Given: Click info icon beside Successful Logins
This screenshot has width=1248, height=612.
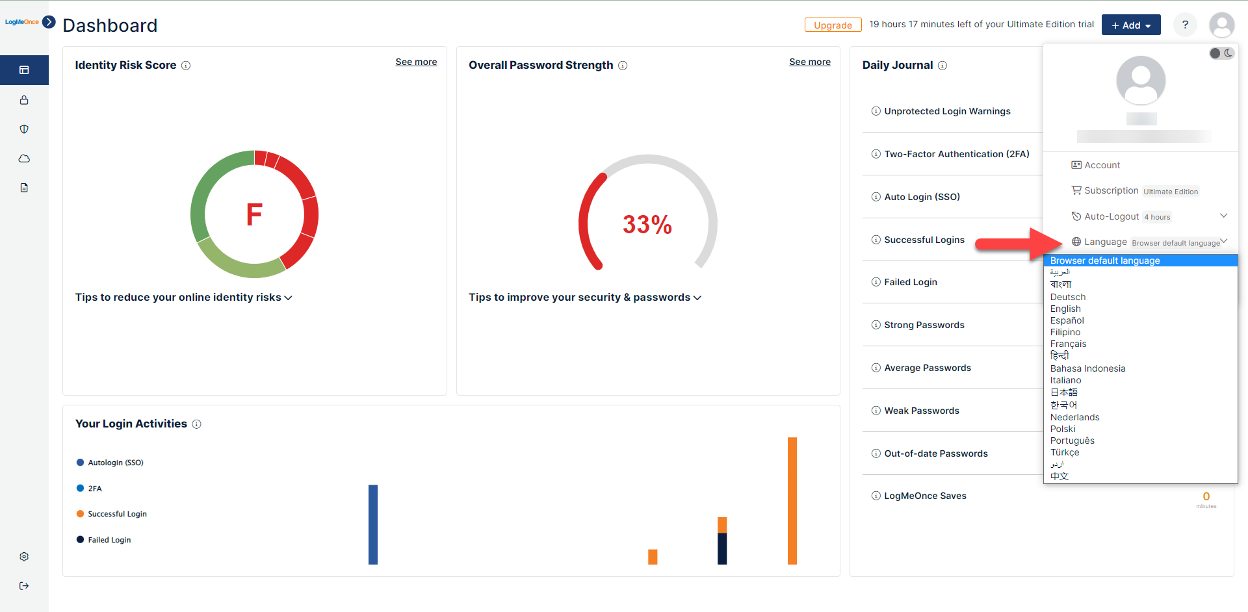Looking at the screenshot, I should 876,240.
